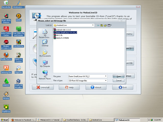
Task: Select Damn Small Linux 4.4.10_2 file
Action: point(65,33)
